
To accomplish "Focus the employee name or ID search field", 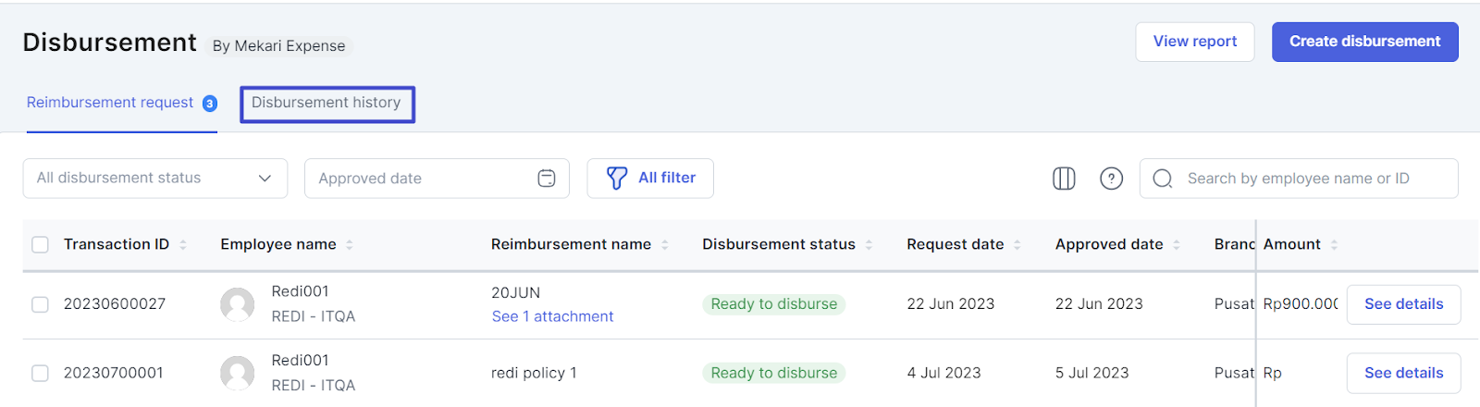I will [x=1299, y=179].
